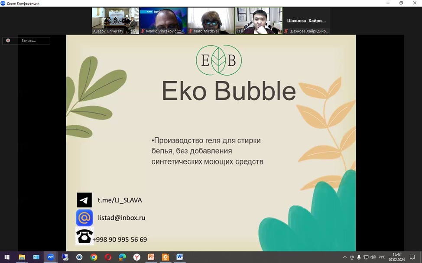Click the telephone icon on the slide
Viewport: 422px width, 263px height.
[84, 236]
